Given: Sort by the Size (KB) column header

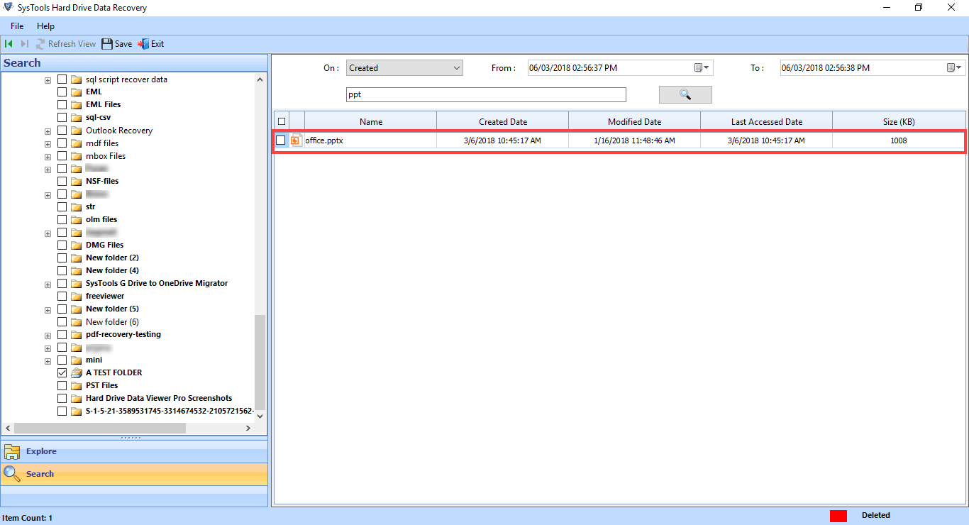Looking at the screenshot, I should coord(898,121).
